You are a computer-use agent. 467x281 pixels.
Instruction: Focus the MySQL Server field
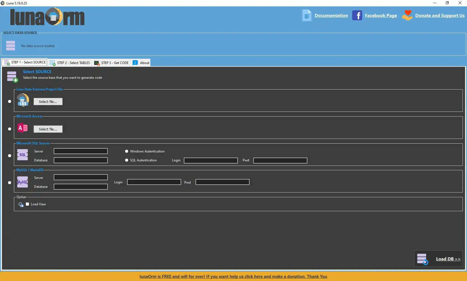pyautogui.click(x=81, y=177)
